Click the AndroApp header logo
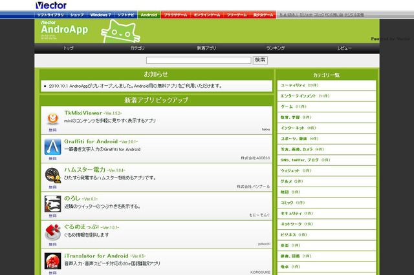Viewport: 414px width, 275px height. [64, 30]
